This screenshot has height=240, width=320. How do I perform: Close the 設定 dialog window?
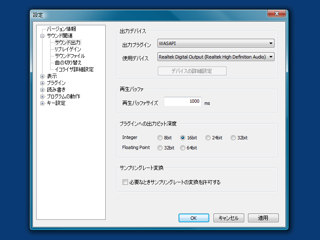(x=277, y=13)
